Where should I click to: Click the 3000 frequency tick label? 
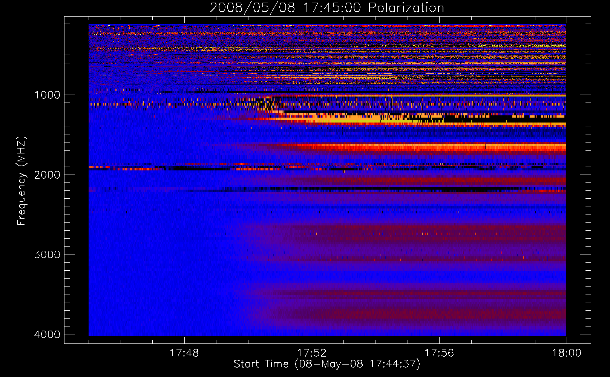(x=47, y=254)
